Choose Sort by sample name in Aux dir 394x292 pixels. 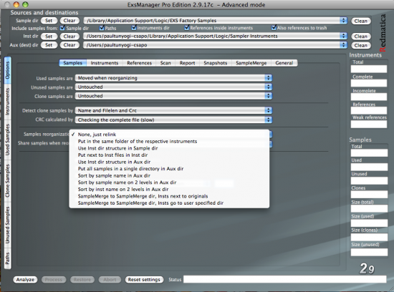pos(169,175)
